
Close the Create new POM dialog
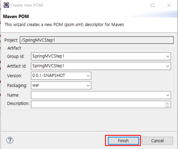pos(169,5)
